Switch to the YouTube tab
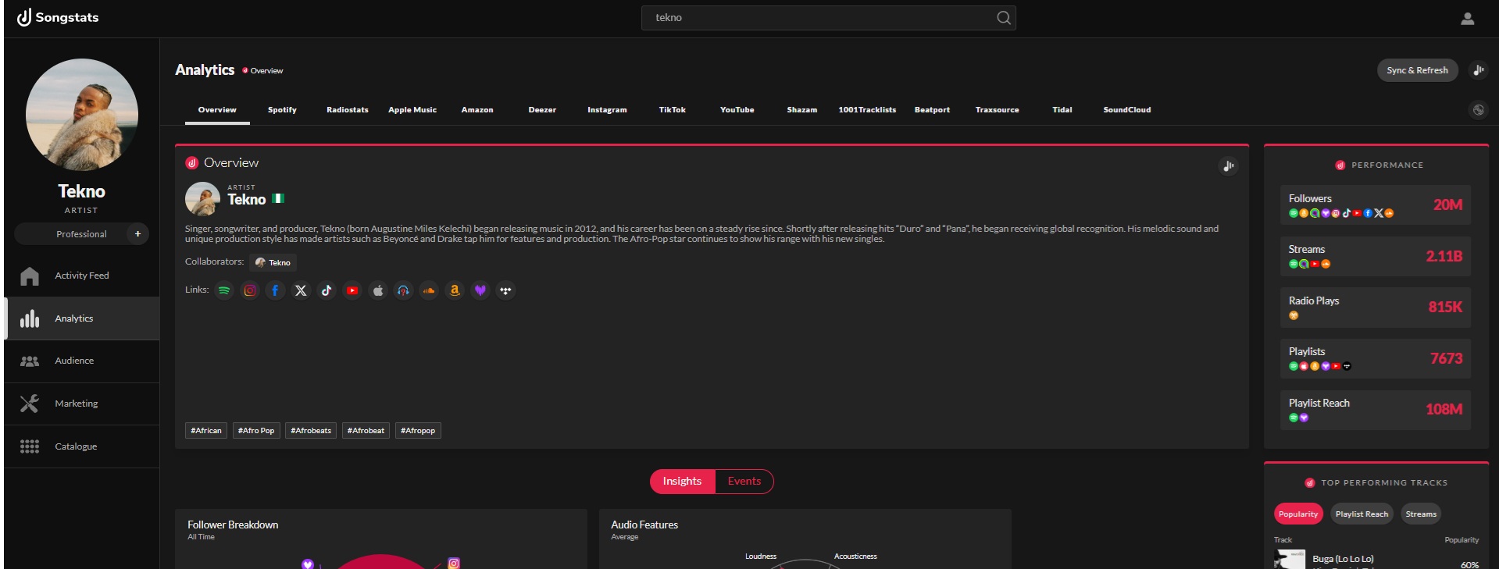 (737, 110)
